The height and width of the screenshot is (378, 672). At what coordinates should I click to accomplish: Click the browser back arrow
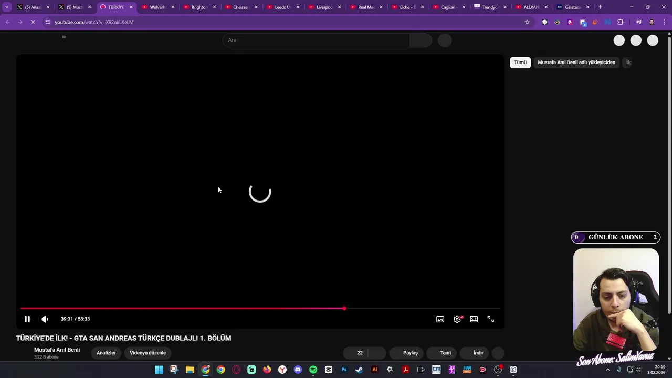(x=7, y=22)
